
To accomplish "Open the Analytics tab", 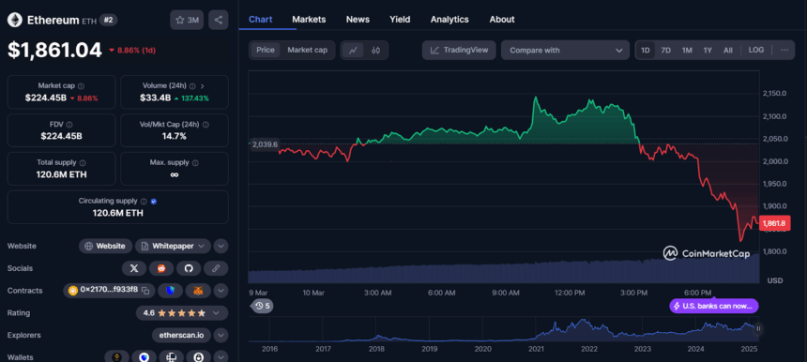I will tap(449, 19).
